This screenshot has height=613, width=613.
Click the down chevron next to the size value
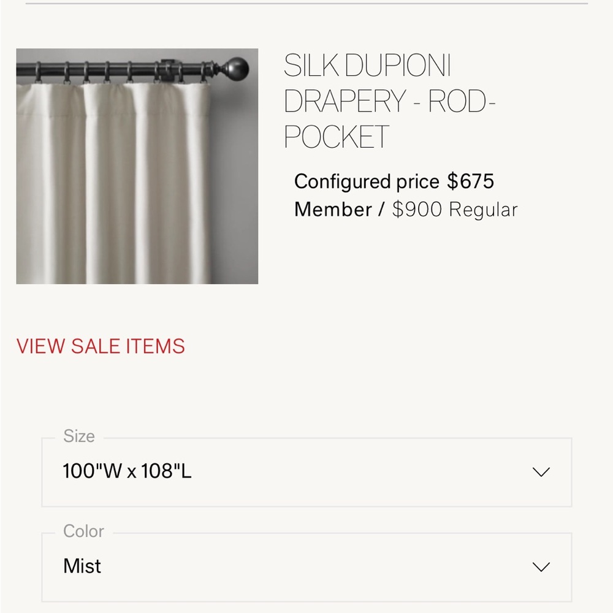click(540, 472)
